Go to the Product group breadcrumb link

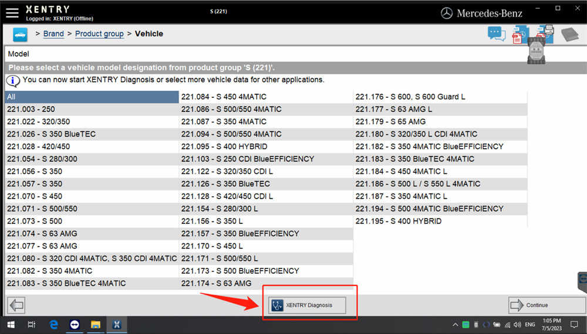(99, 34)
